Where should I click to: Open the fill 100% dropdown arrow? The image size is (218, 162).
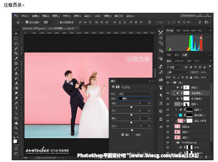(209, 77)
